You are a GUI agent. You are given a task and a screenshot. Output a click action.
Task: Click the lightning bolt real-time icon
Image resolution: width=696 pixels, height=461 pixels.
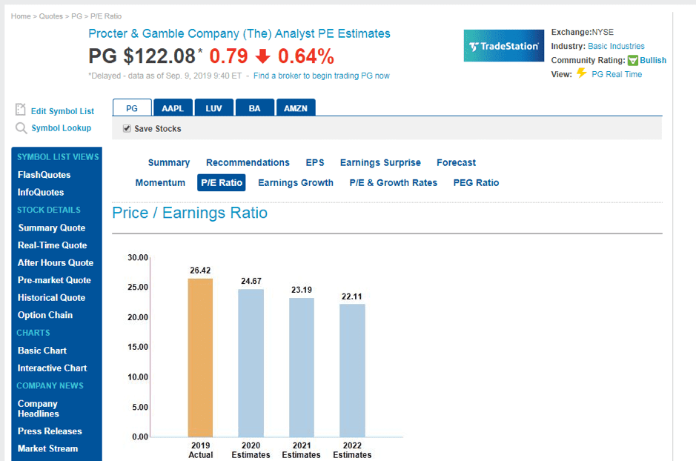click(581, 73)
